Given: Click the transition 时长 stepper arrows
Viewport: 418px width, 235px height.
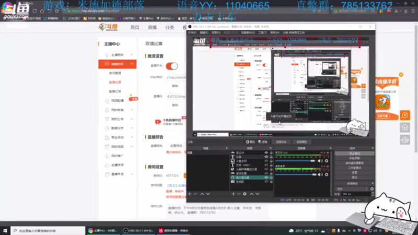Looking at the screenshot, I should 373,194.
